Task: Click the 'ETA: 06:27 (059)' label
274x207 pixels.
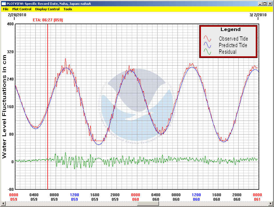Action: coord(48,20)
